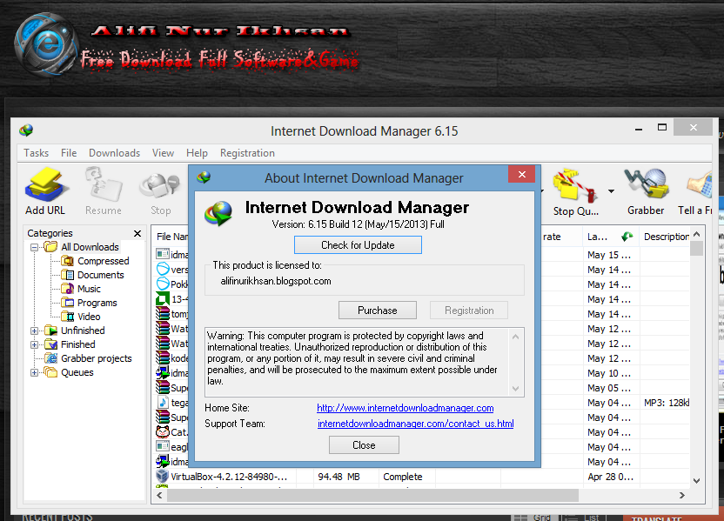Click the 13- file green icon
The height and width of the screenshot is (521, 724).
coord(163,298)
